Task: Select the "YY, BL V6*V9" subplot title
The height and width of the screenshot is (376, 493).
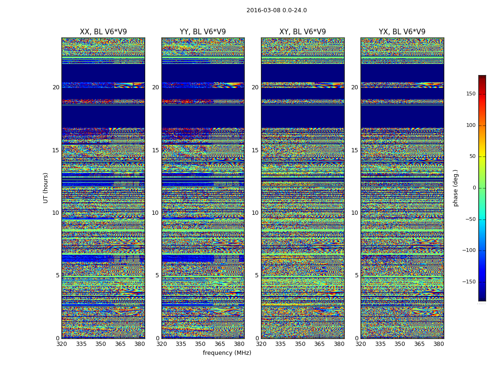Action: click(203, 32)
